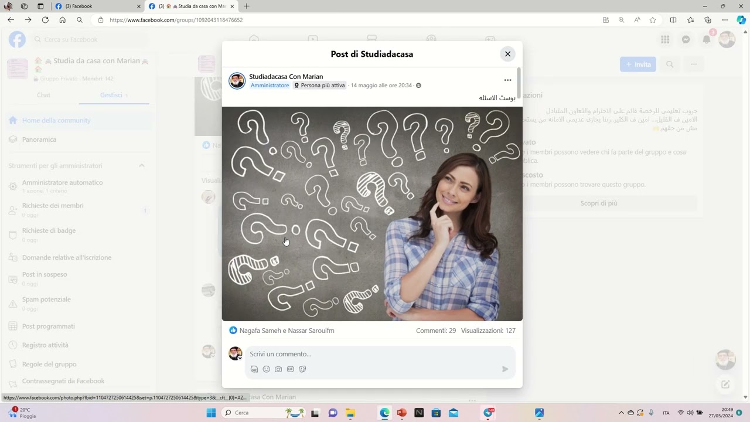
Task: Open Richieste di badge
Action: (78, 234)
